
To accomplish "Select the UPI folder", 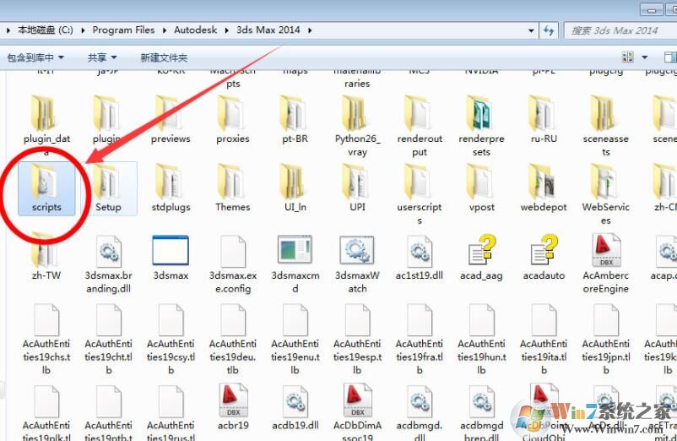I will pyautogui.click(x=357, y=188).
